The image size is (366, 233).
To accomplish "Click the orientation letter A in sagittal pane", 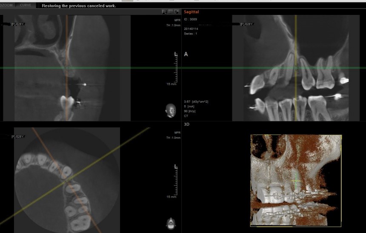I will [x=186, y=55].
